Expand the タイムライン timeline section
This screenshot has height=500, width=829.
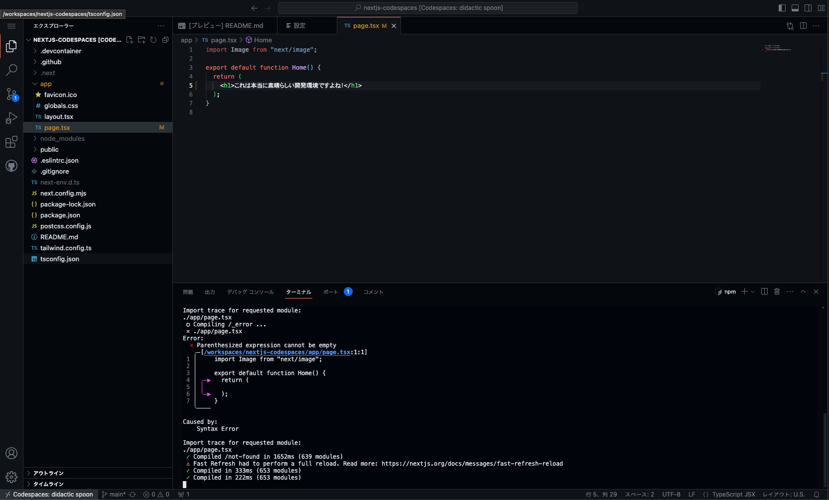click(x=98, y=484)
